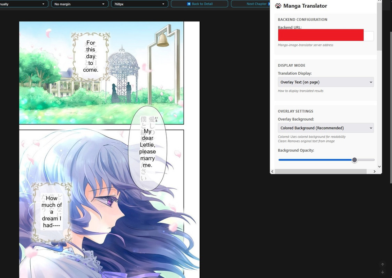This screenshot has width=392, height=278.
Task: Click the panel's scroll right arrow
Action: click(x=374, y=171)
